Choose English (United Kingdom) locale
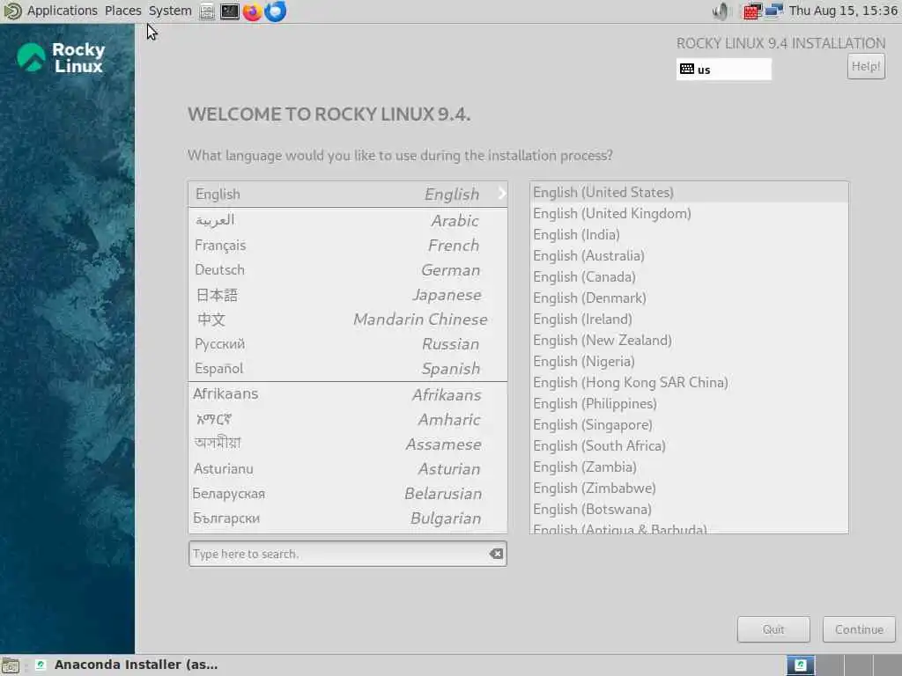The image size is (902, 676). click(x=689, y=214)
